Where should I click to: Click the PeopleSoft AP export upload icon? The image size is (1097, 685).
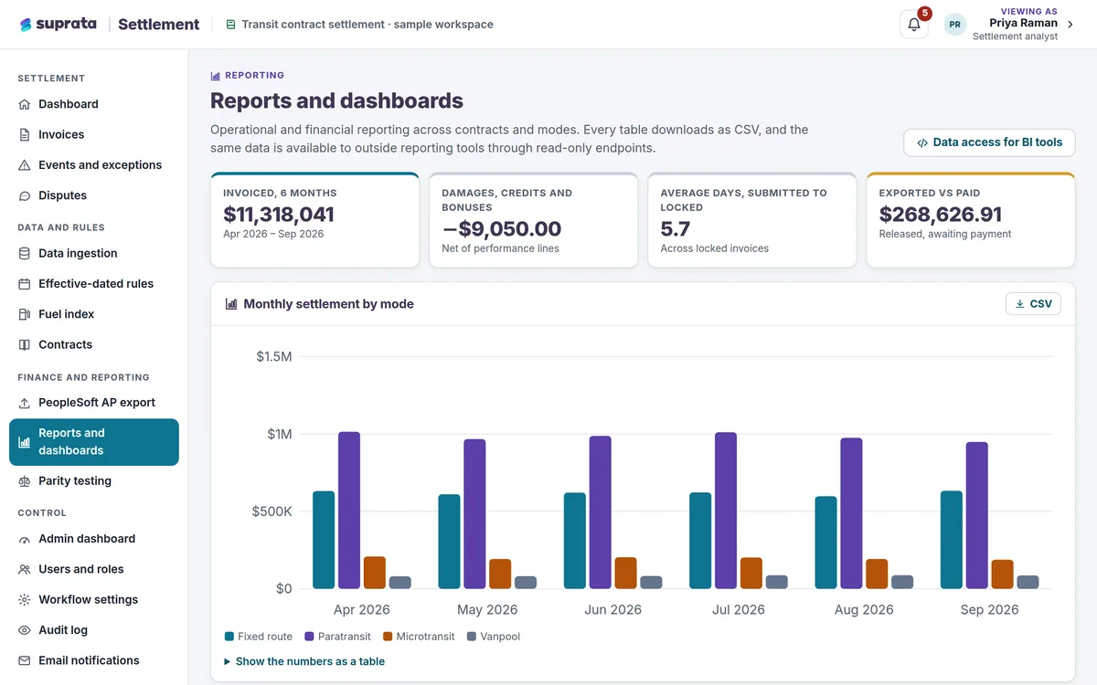[x=25, y=403]
